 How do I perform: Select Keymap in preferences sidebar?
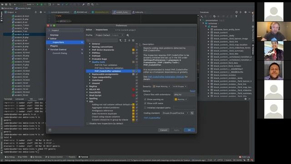(x=55, y=35)
